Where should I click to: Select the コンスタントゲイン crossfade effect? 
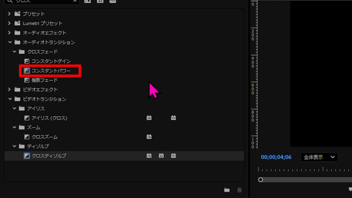click(51, 61)
